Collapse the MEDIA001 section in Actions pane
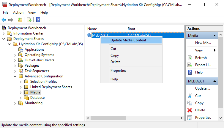 [214, 81]
